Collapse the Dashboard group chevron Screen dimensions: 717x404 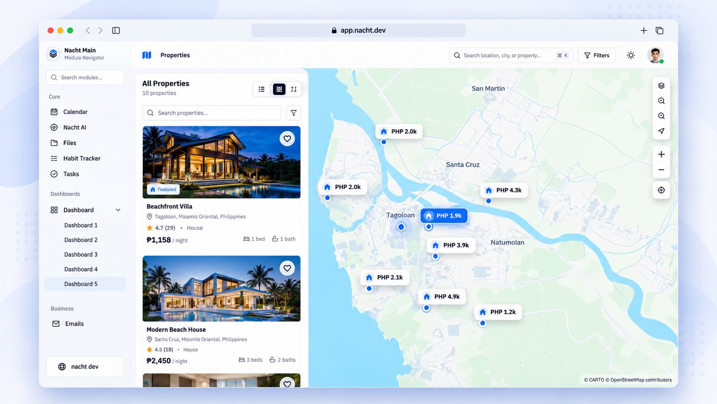(118, 210)
